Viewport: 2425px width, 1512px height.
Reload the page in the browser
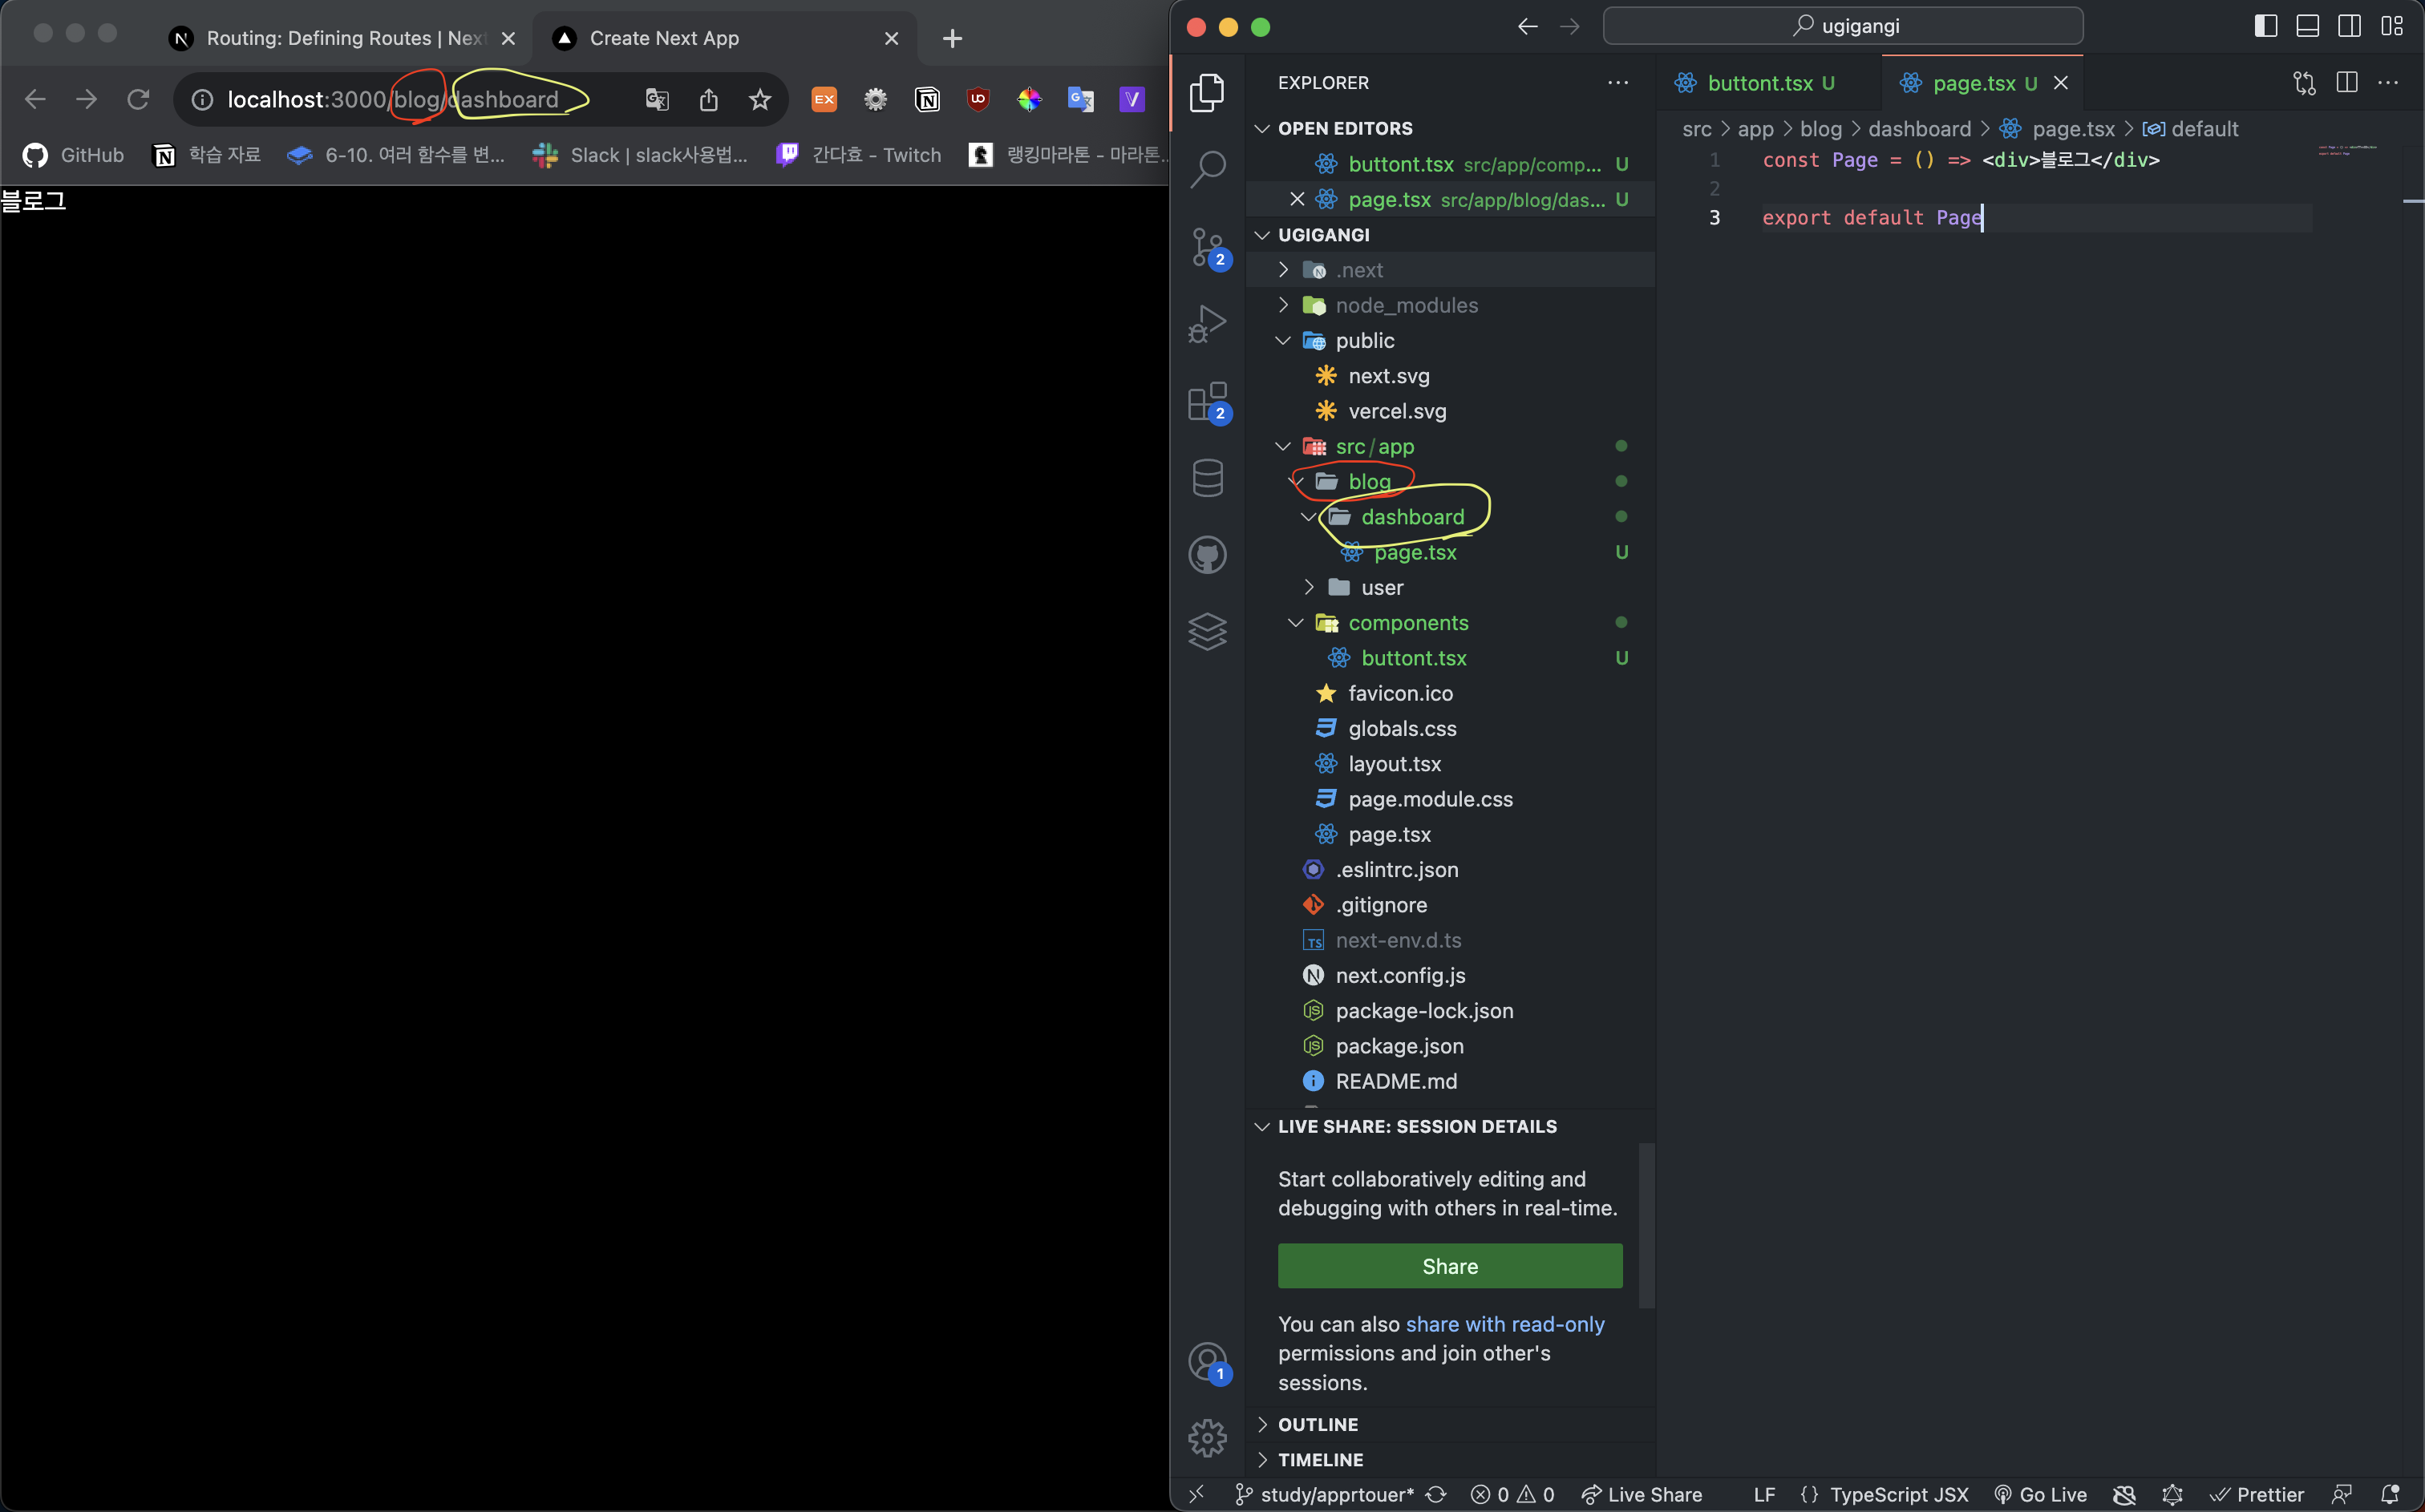point(138,99)
